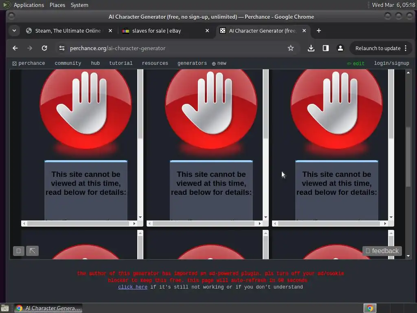The image size is (417, 313).
Task: Reload the Perchance page
Action: (x=44, y=48)
